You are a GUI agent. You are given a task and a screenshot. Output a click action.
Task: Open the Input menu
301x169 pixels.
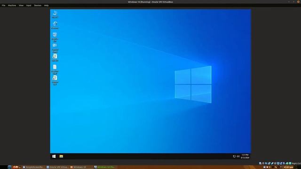(x=29, y=5)
